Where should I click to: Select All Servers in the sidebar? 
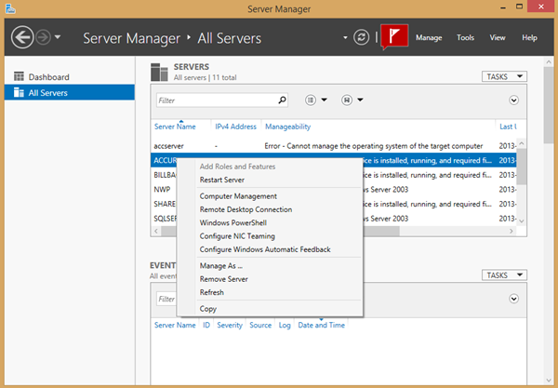(47, 93)
